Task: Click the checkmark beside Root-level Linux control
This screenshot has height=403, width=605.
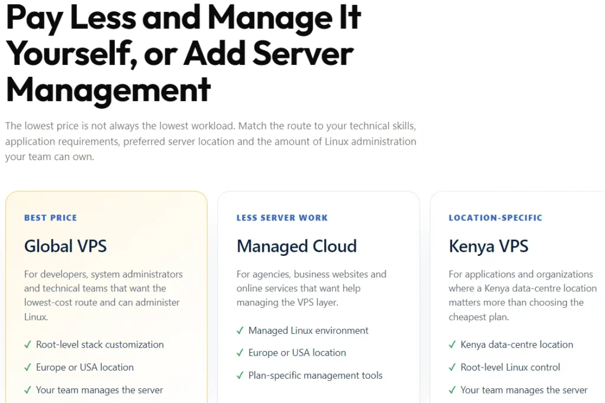Action: click(x=452, y=368)
